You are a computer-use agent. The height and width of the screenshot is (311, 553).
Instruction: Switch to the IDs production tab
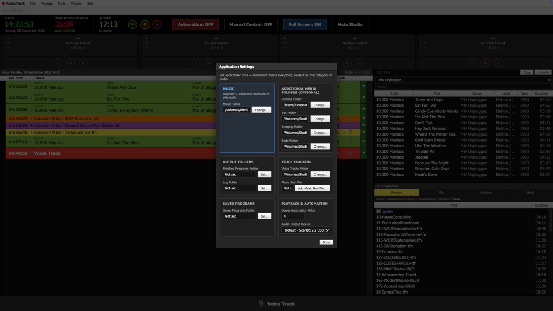pyautogui.click(x=441, y=193)
